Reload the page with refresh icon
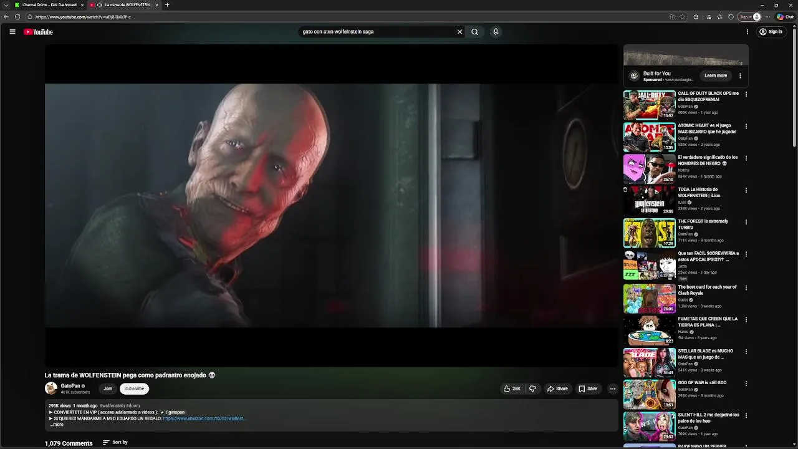The height and width of the screenshot is (449, 798). coord(17,17)
